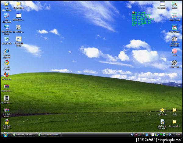Switch to Windows Live Messenger taskbar button
Screen dimensions: 183x143
coord(24,134)
